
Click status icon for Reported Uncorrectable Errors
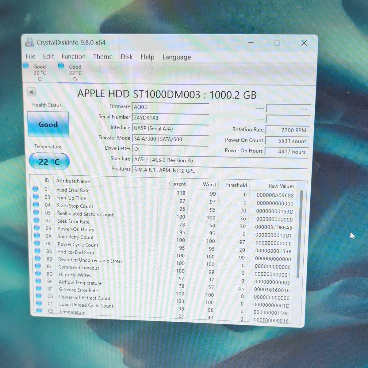[38, 258]
